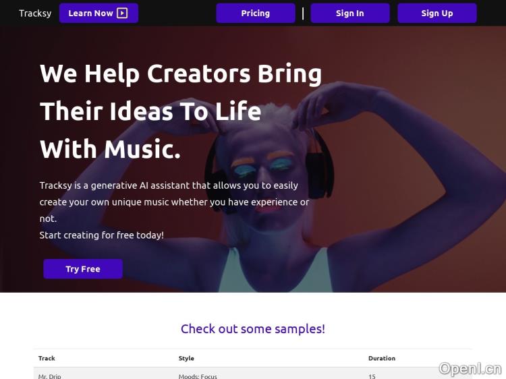The image size is (506, 379).
Task: Click the 'With Music.' heading line
Action: click(x=110, y=149)
